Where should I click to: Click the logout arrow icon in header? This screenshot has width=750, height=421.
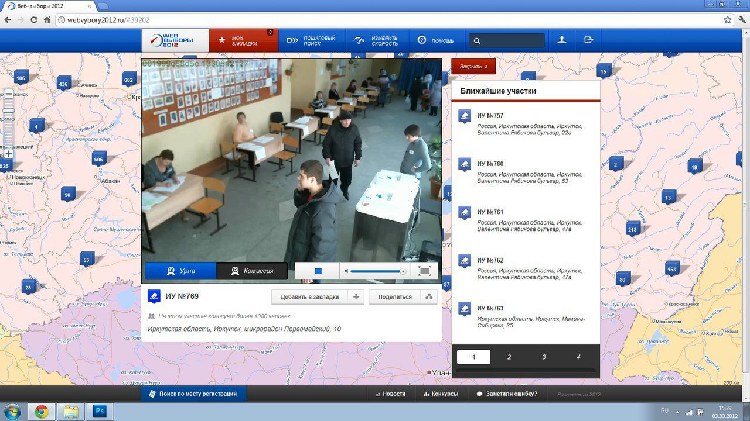589,40
